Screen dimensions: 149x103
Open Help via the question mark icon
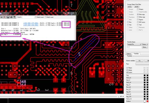click(x=15, y=17)
